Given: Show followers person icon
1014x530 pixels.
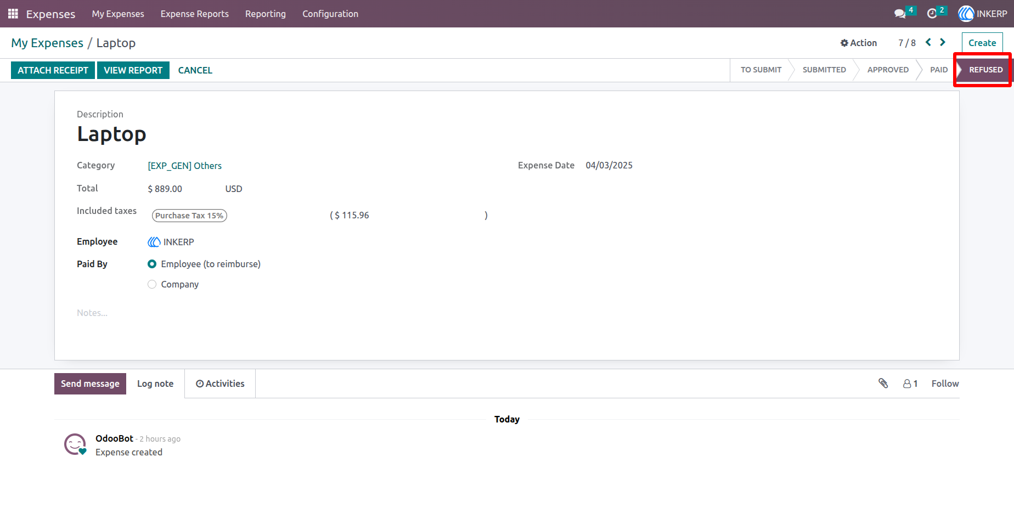Looking at the screenshot, I should coord(910,384).
